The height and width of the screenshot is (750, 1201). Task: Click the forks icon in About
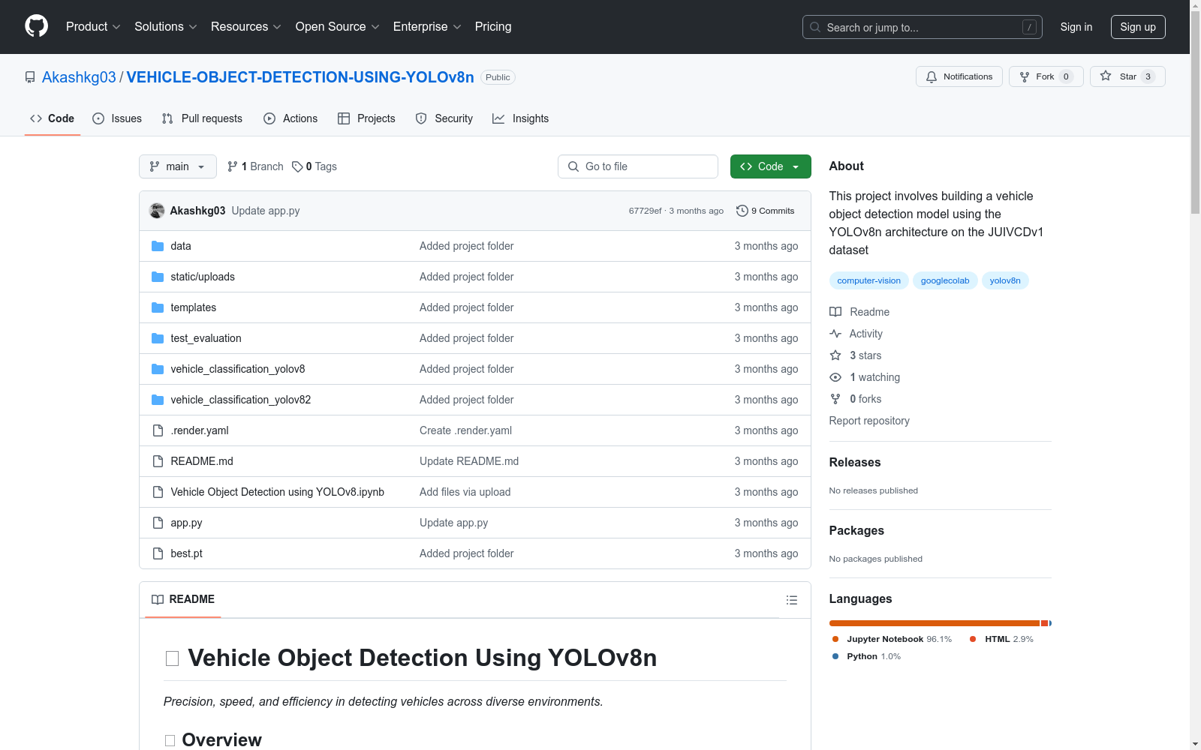pos(835,399)
